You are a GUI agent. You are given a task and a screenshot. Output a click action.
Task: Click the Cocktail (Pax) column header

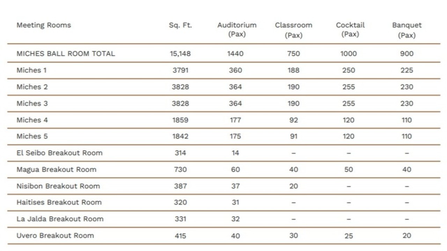click(350, 30)
